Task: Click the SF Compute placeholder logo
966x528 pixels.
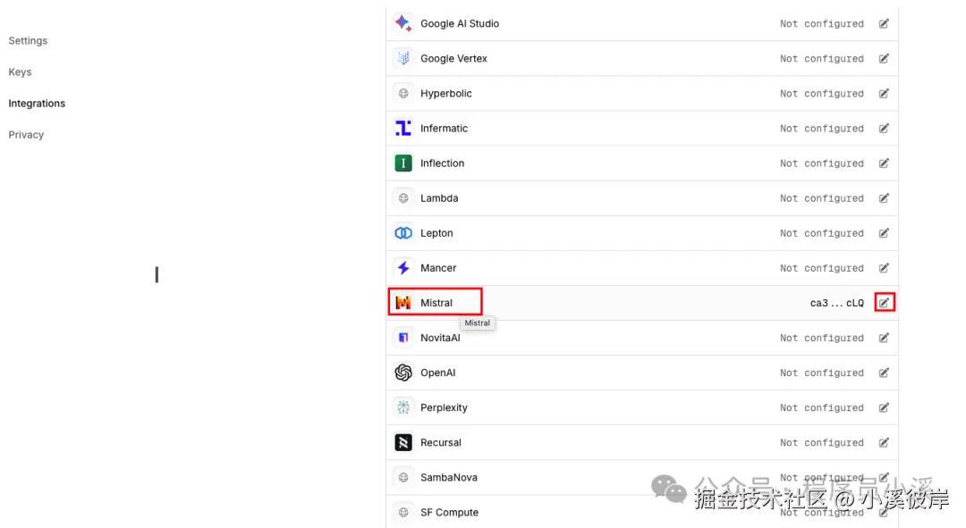Action: (x=403, y=512)
